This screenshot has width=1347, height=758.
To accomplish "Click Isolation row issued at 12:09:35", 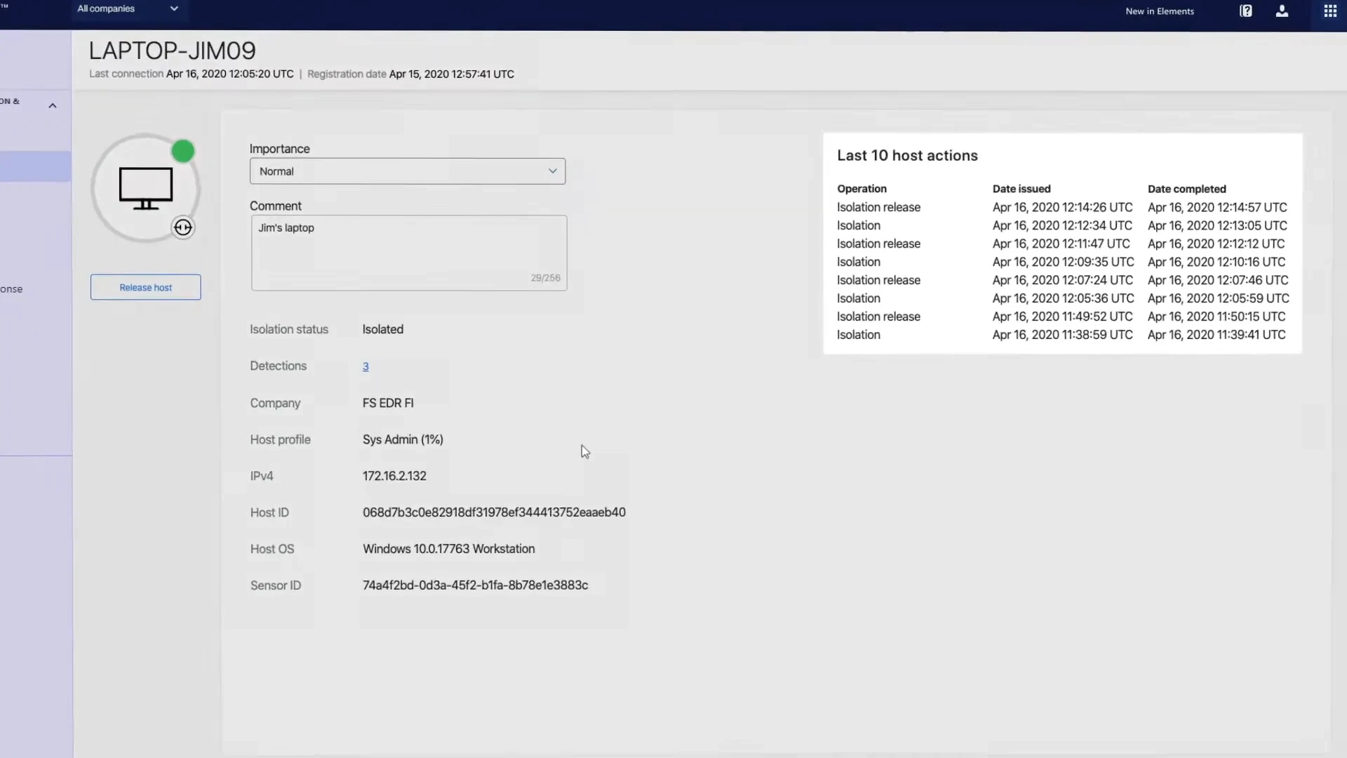I will (1062, 262).
